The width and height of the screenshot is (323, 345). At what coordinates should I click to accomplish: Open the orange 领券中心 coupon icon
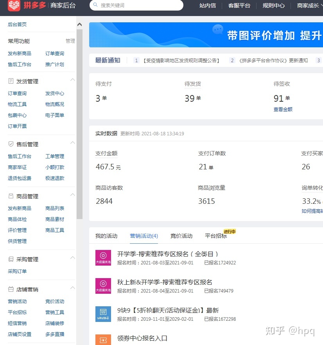[103, 340]
